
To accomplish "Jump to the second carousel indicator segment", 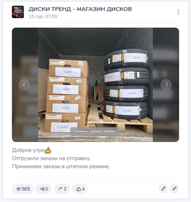I will (95, 132).
